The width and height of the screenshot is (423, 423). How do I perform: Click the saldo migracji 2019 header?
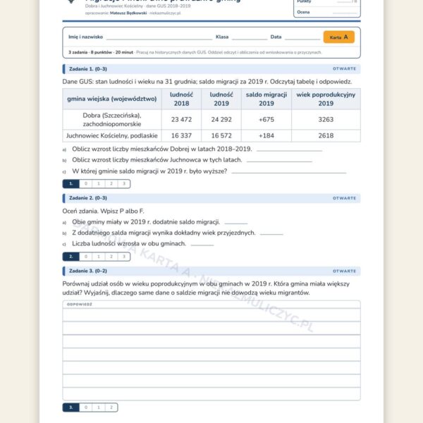click(x=266, y=99)
